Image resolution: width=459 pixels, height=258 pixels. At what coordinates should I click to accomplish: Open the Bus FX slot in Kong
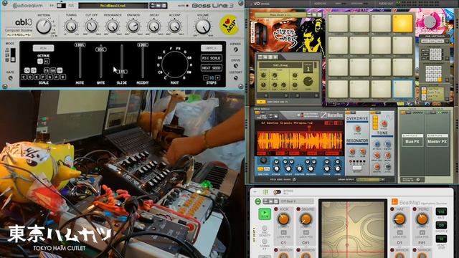click(412, 141)
